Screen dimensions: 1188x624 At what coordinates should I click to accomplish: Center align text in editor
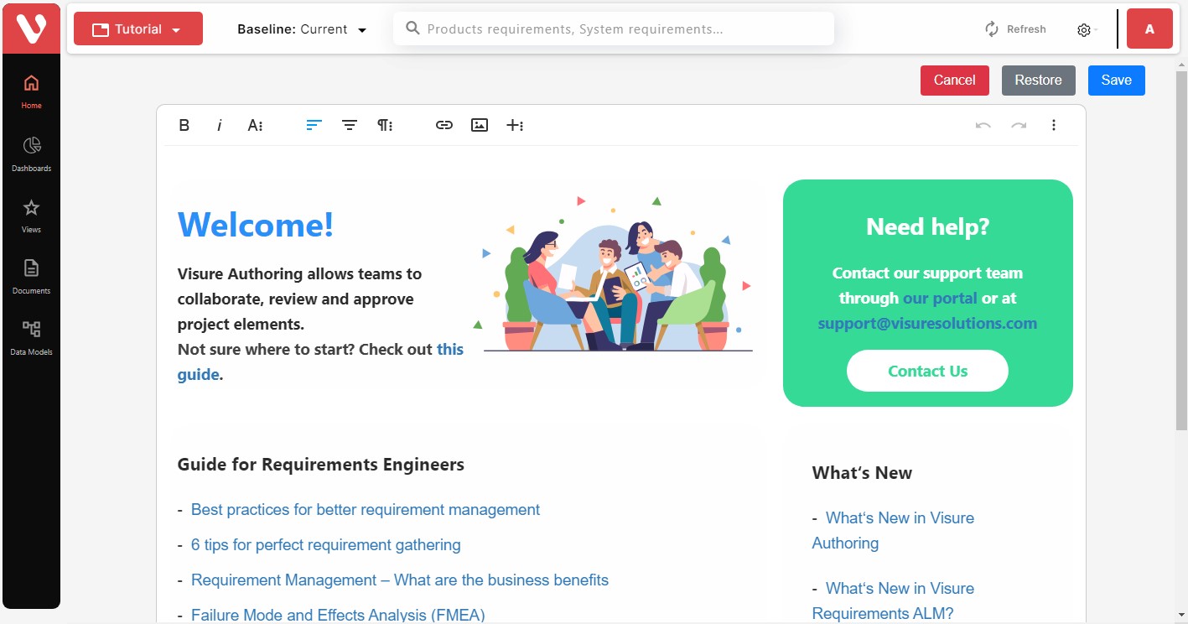click(350, 125)
